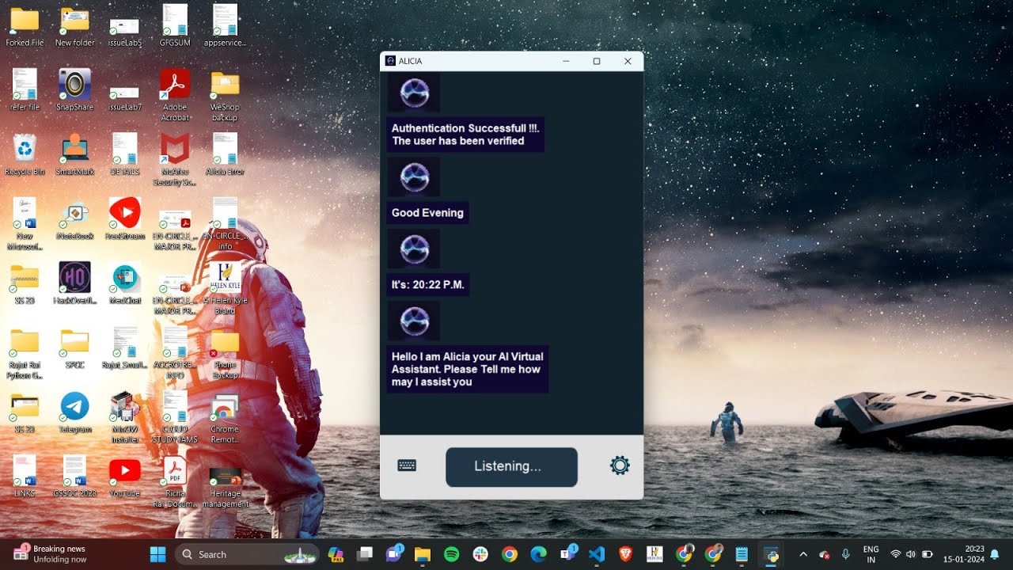Select the Chrome Remote Desktop icon

[x=225, y=417]
